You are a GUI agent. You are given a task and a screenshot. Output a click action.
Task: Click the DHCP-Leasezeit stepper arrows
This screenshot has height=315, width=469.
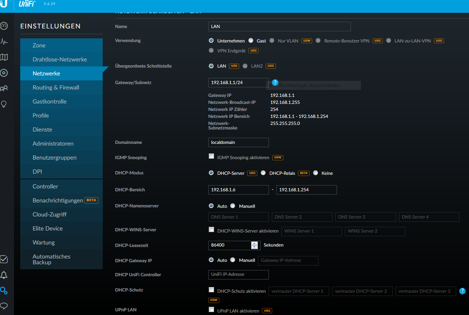255,245
